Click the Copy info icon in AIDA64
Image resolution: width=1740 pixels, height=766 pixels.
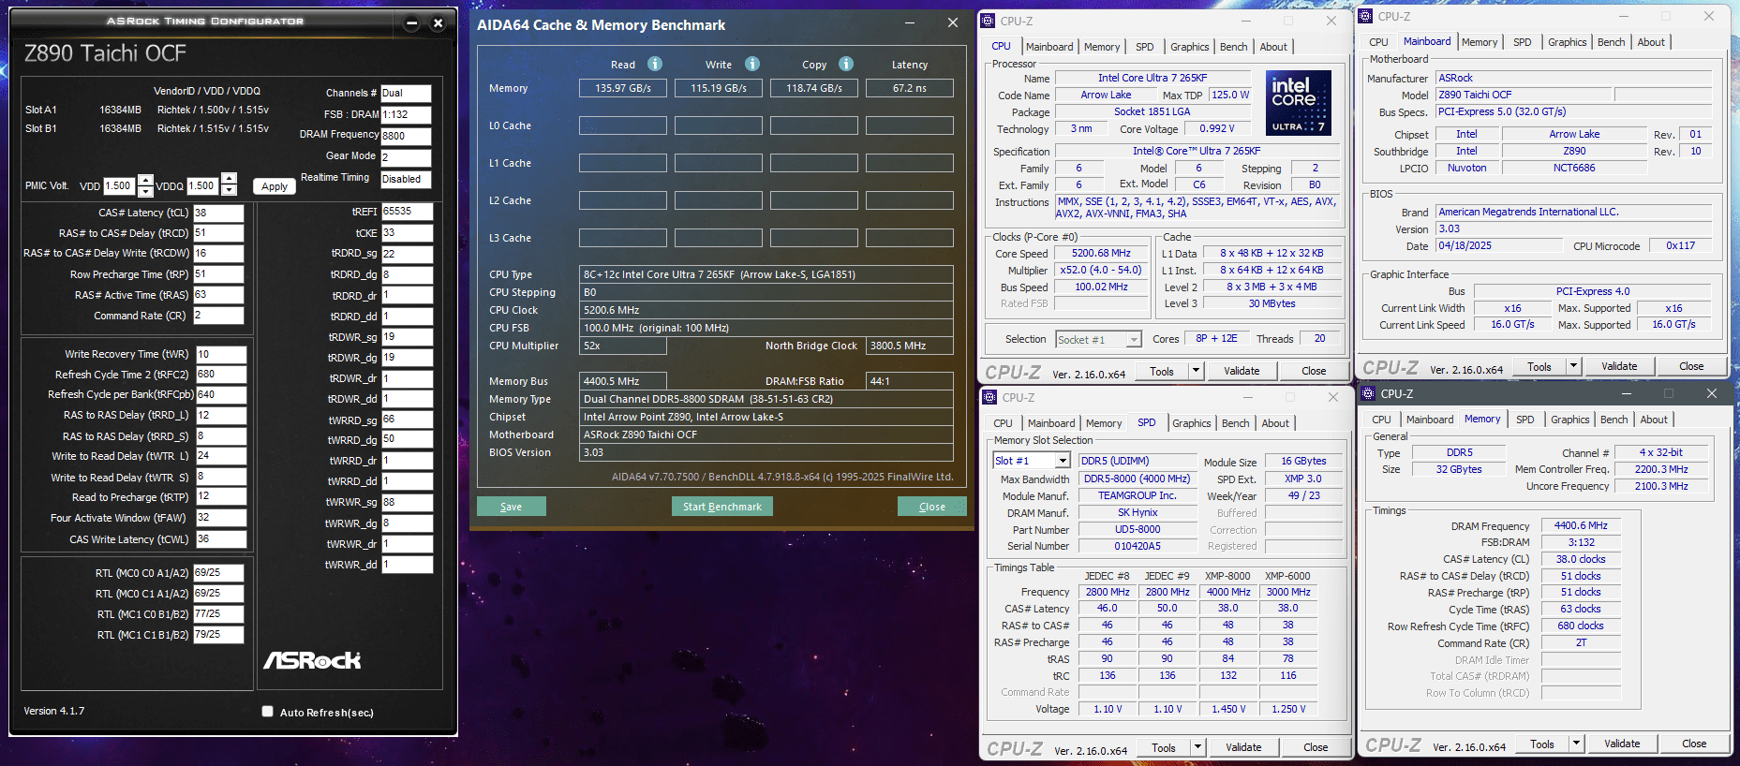click(846, 64)
